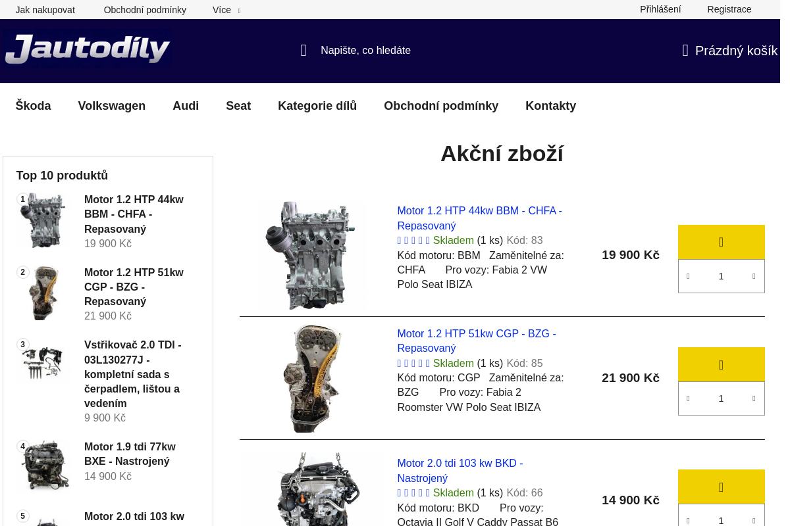790x526 pixels.
Task: Open Vstřikovač 2.0 TDI 03L130277J title
Action: [x=133, y=374]
